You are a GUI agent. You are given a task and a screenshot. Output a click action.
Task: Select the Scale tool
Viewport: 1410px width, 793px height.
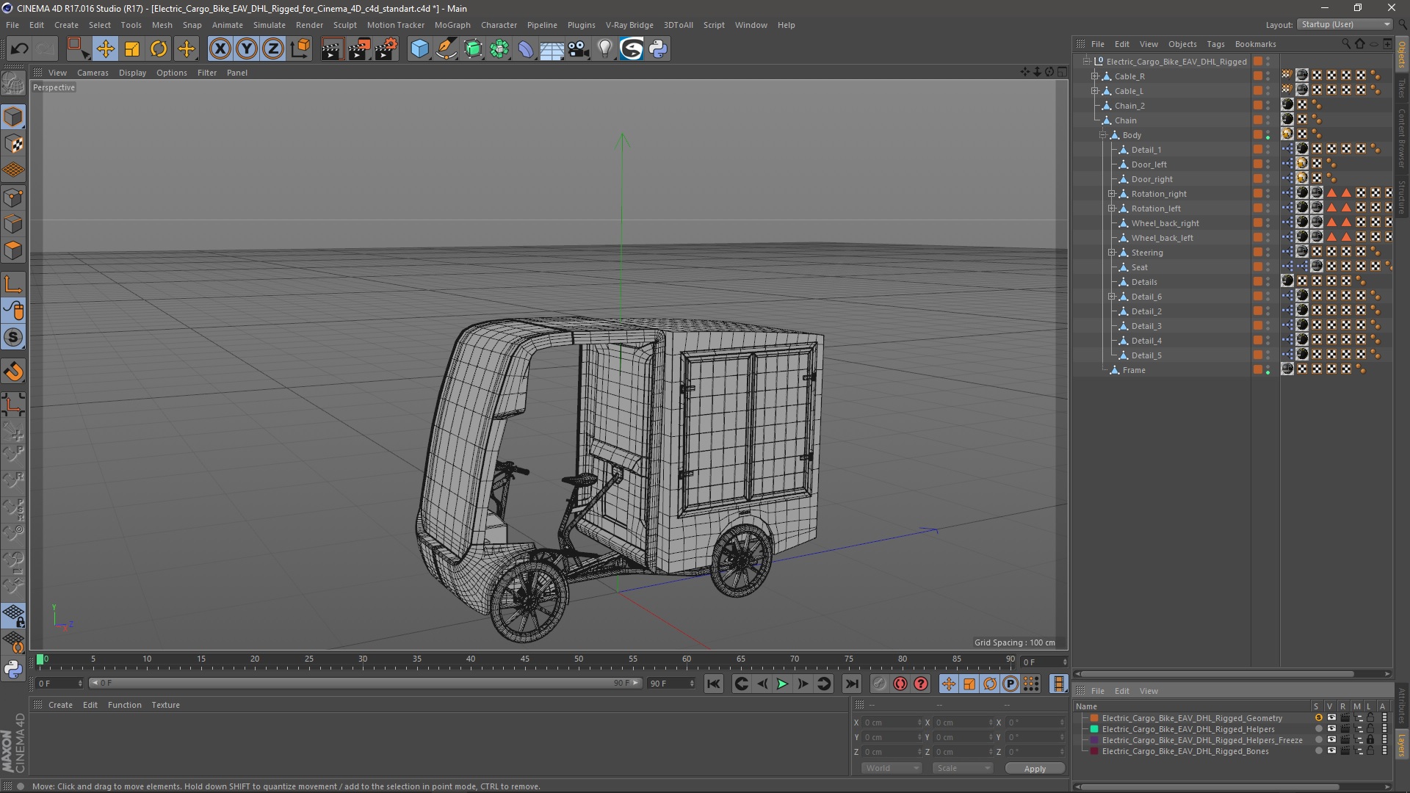pos(132,49)
